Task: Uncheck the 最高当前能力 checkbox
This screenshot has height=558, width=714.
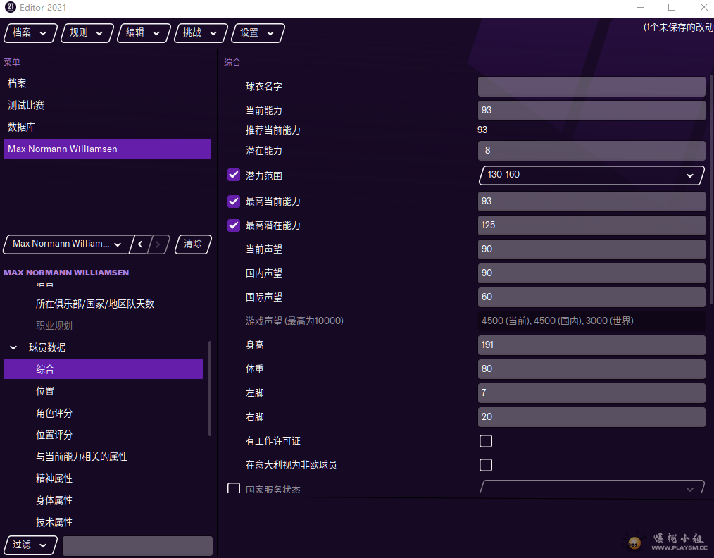Action: pyautogui.click(x=234, y=201)
